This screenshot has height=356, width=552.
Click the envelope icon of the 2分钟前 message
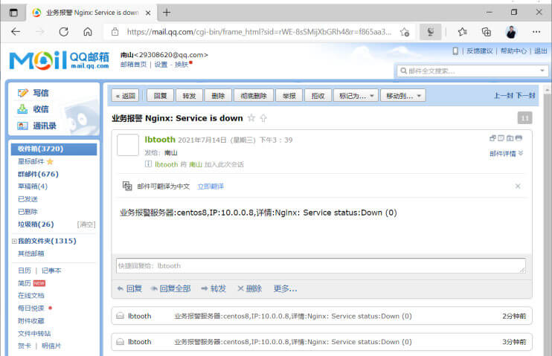(x=120, y=316)
